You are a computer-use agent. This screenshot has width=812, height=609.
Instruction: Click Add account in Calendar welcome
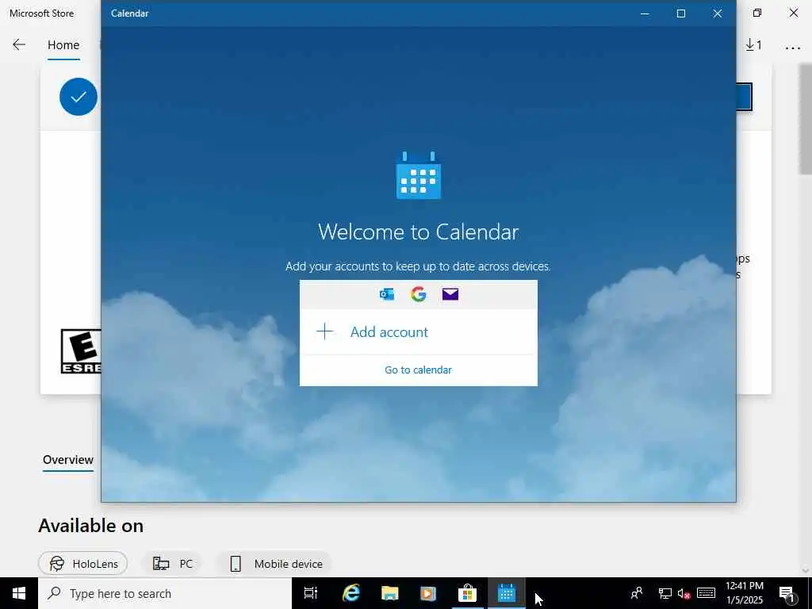(x=418, y=332)
